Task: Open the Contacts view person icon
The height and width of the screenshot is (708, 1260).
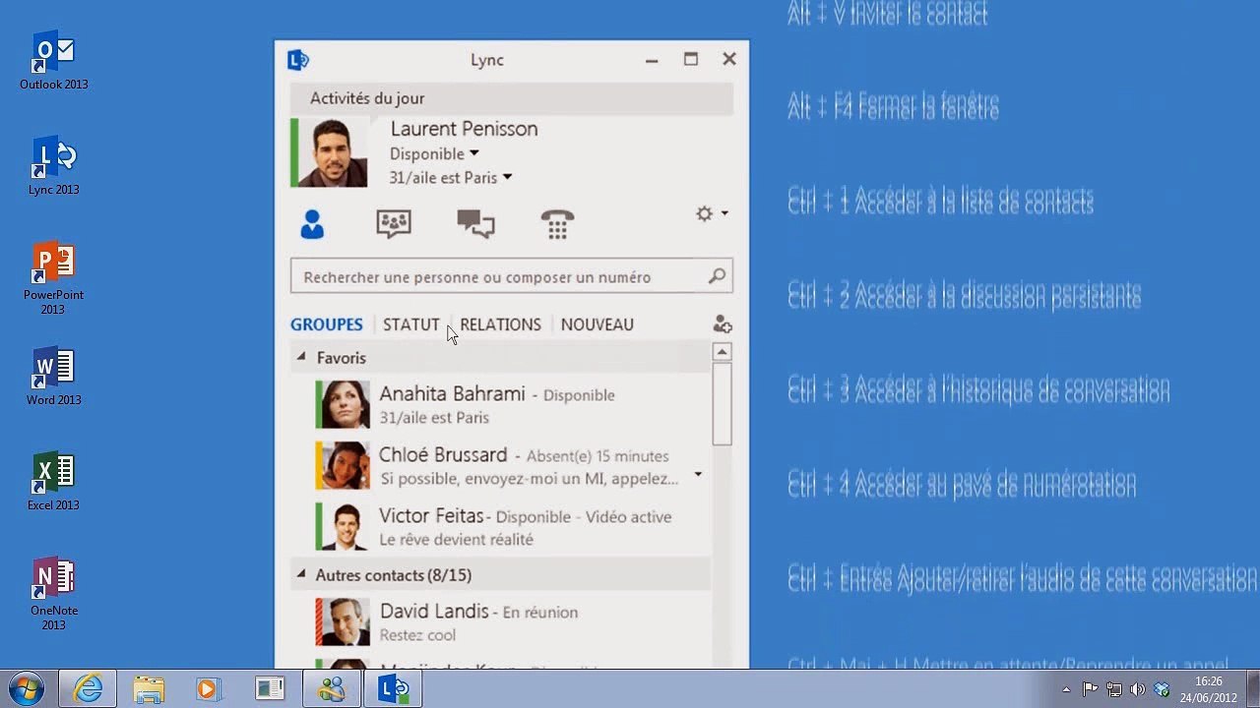Action: click(312, 224)
